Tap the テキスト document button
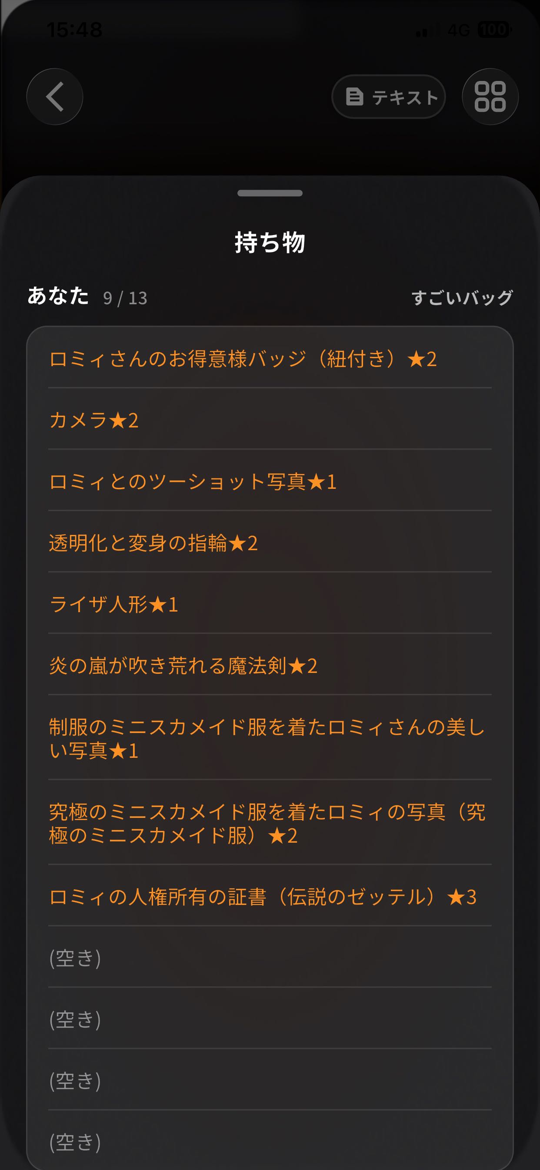 (388, 97)
